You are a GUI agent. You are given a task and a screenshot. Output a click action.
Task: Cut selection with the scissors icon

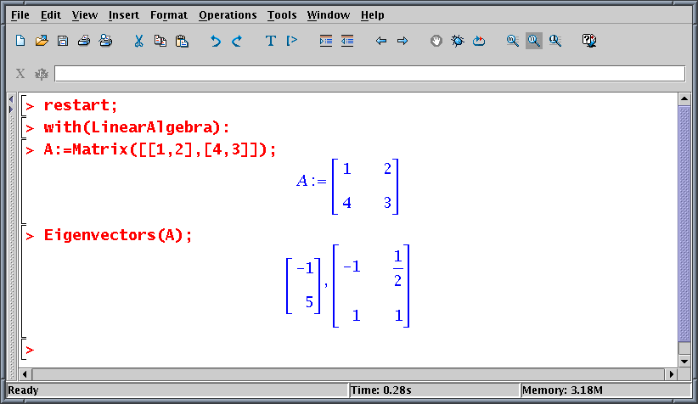tap(139, 41)
